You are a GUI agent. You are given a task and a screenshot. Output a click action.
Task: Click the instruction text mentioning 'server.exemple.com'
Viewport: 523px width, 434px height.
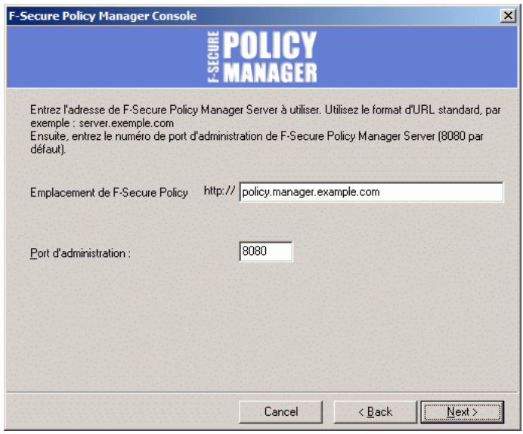tap(265, 129)
